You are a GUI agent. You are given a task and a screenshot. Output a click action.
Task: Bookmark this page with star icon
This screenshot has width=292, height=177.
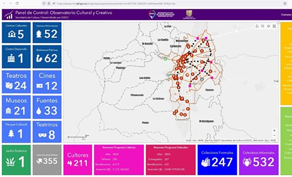point(285,4)
